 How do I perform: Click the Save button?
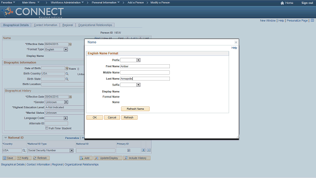pos(9,158)
